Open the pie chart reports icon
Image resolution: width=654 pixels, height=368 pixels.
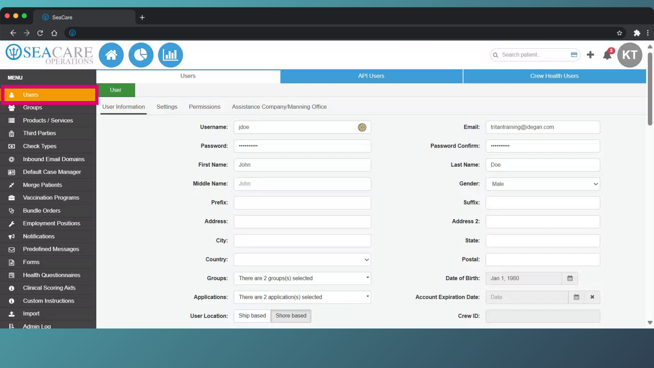click(141, 55)
